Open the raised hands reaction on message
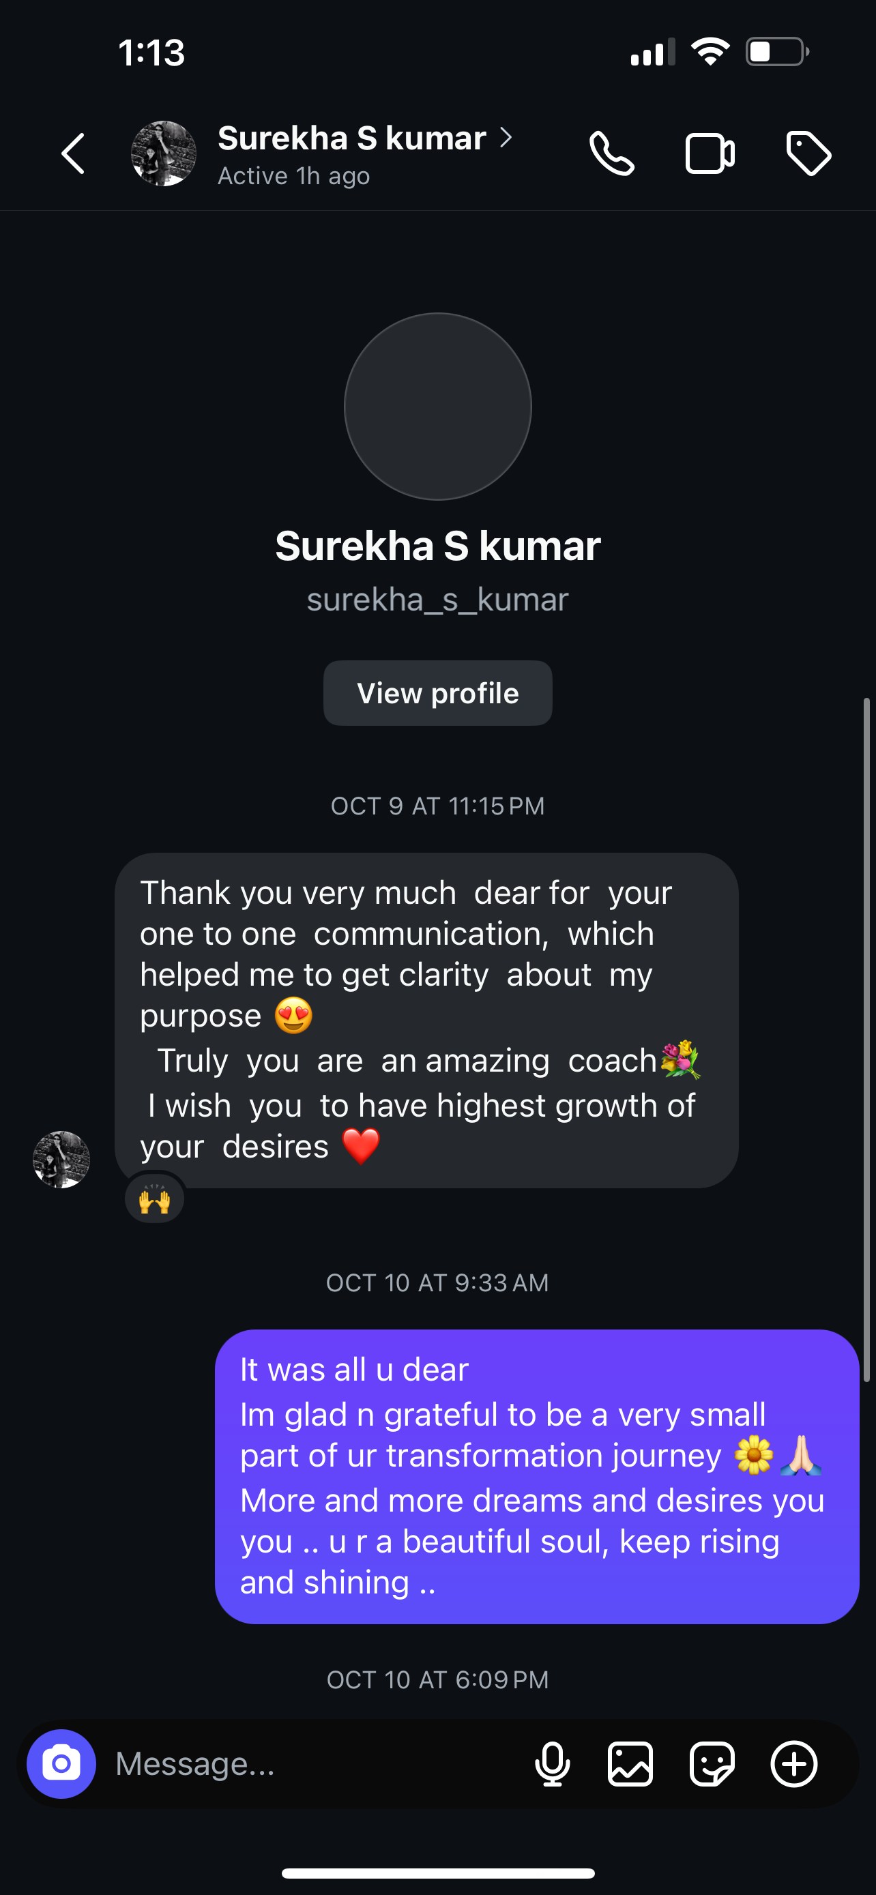The height and width of the screenshot is (1895, 876). pos(154,1200)
